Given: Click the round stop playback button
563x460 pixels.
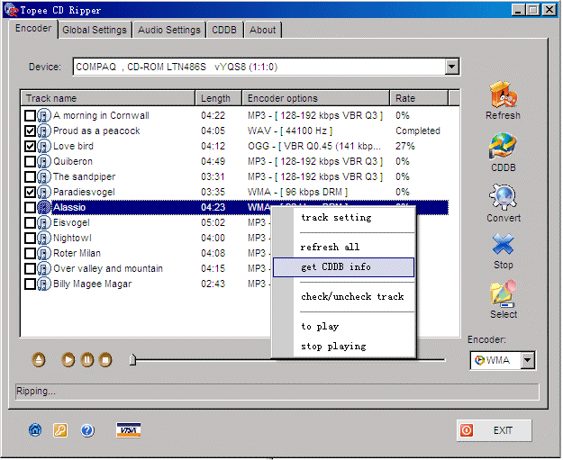Looking at the screenshot, I should click(x=105, y=359).
